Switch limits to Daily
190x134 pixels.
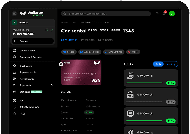(x=158, y=64)
